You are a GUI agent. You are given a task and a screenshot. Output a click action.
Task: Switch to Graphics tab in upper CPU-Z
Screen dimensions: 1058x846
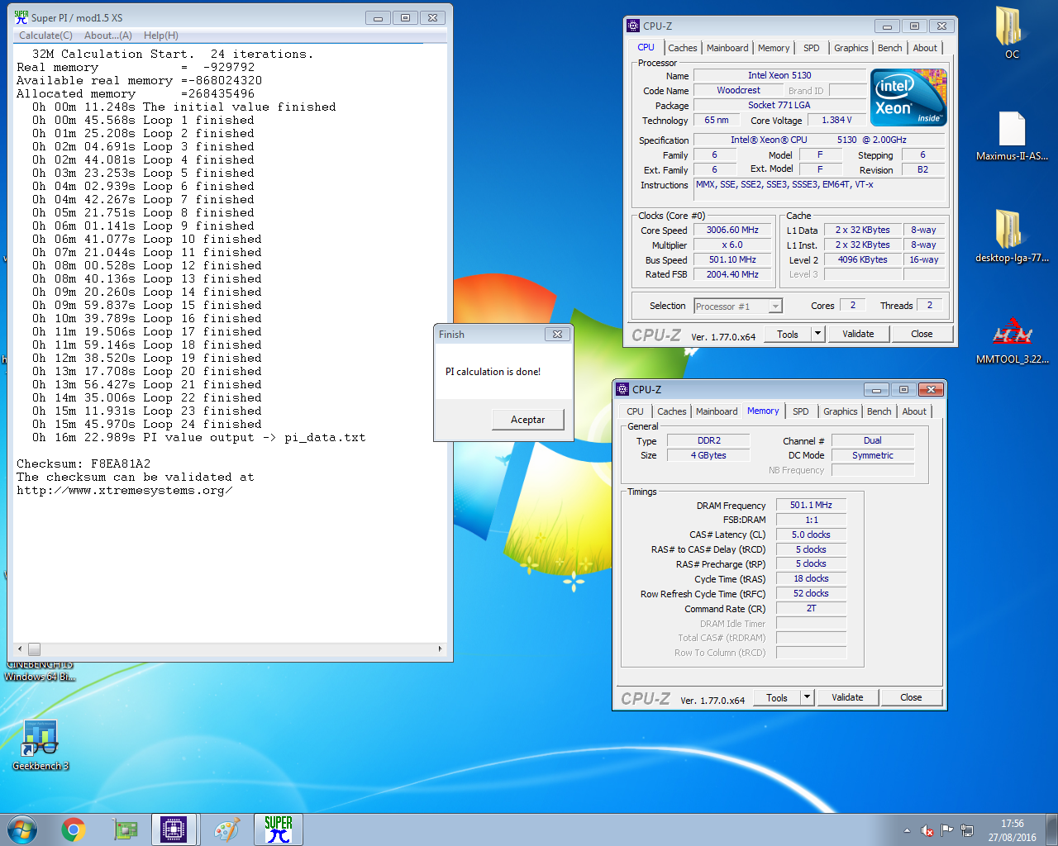851,48
